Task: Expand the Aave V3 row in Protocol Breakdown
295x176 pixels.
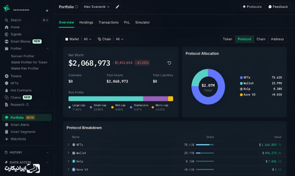Action: (x=69, y=169)
